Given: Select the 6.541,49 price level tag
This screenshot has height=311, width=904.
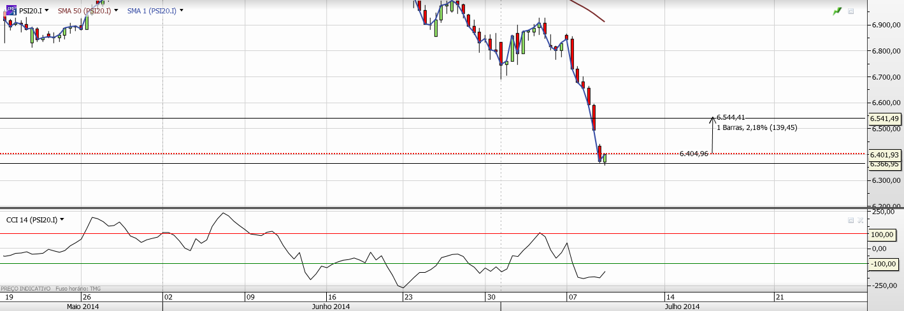Looking at the screenshot, I should [x=885, y=119].
